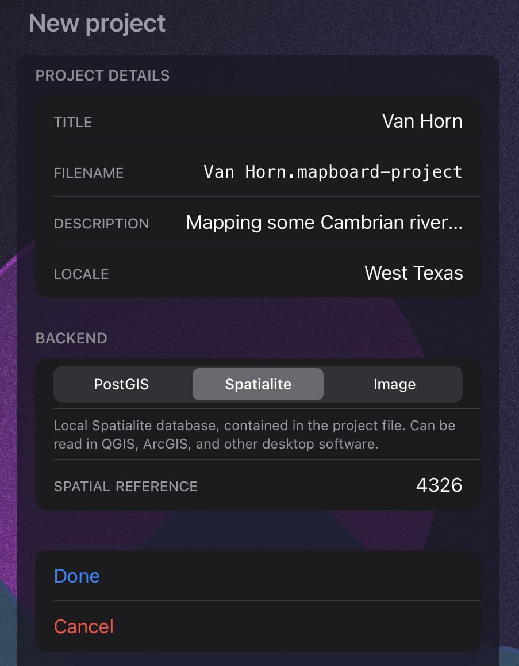Screen dimensions: 519x666
Task: Tap the DESCRIPTION row label
Action: [x=101, y=224]
